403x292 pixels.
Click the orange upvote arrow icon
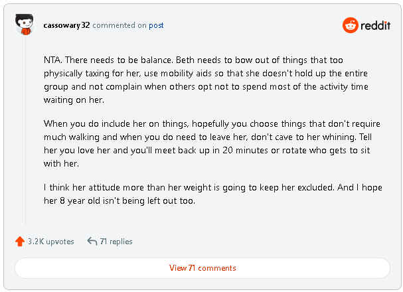pos(20,242)
